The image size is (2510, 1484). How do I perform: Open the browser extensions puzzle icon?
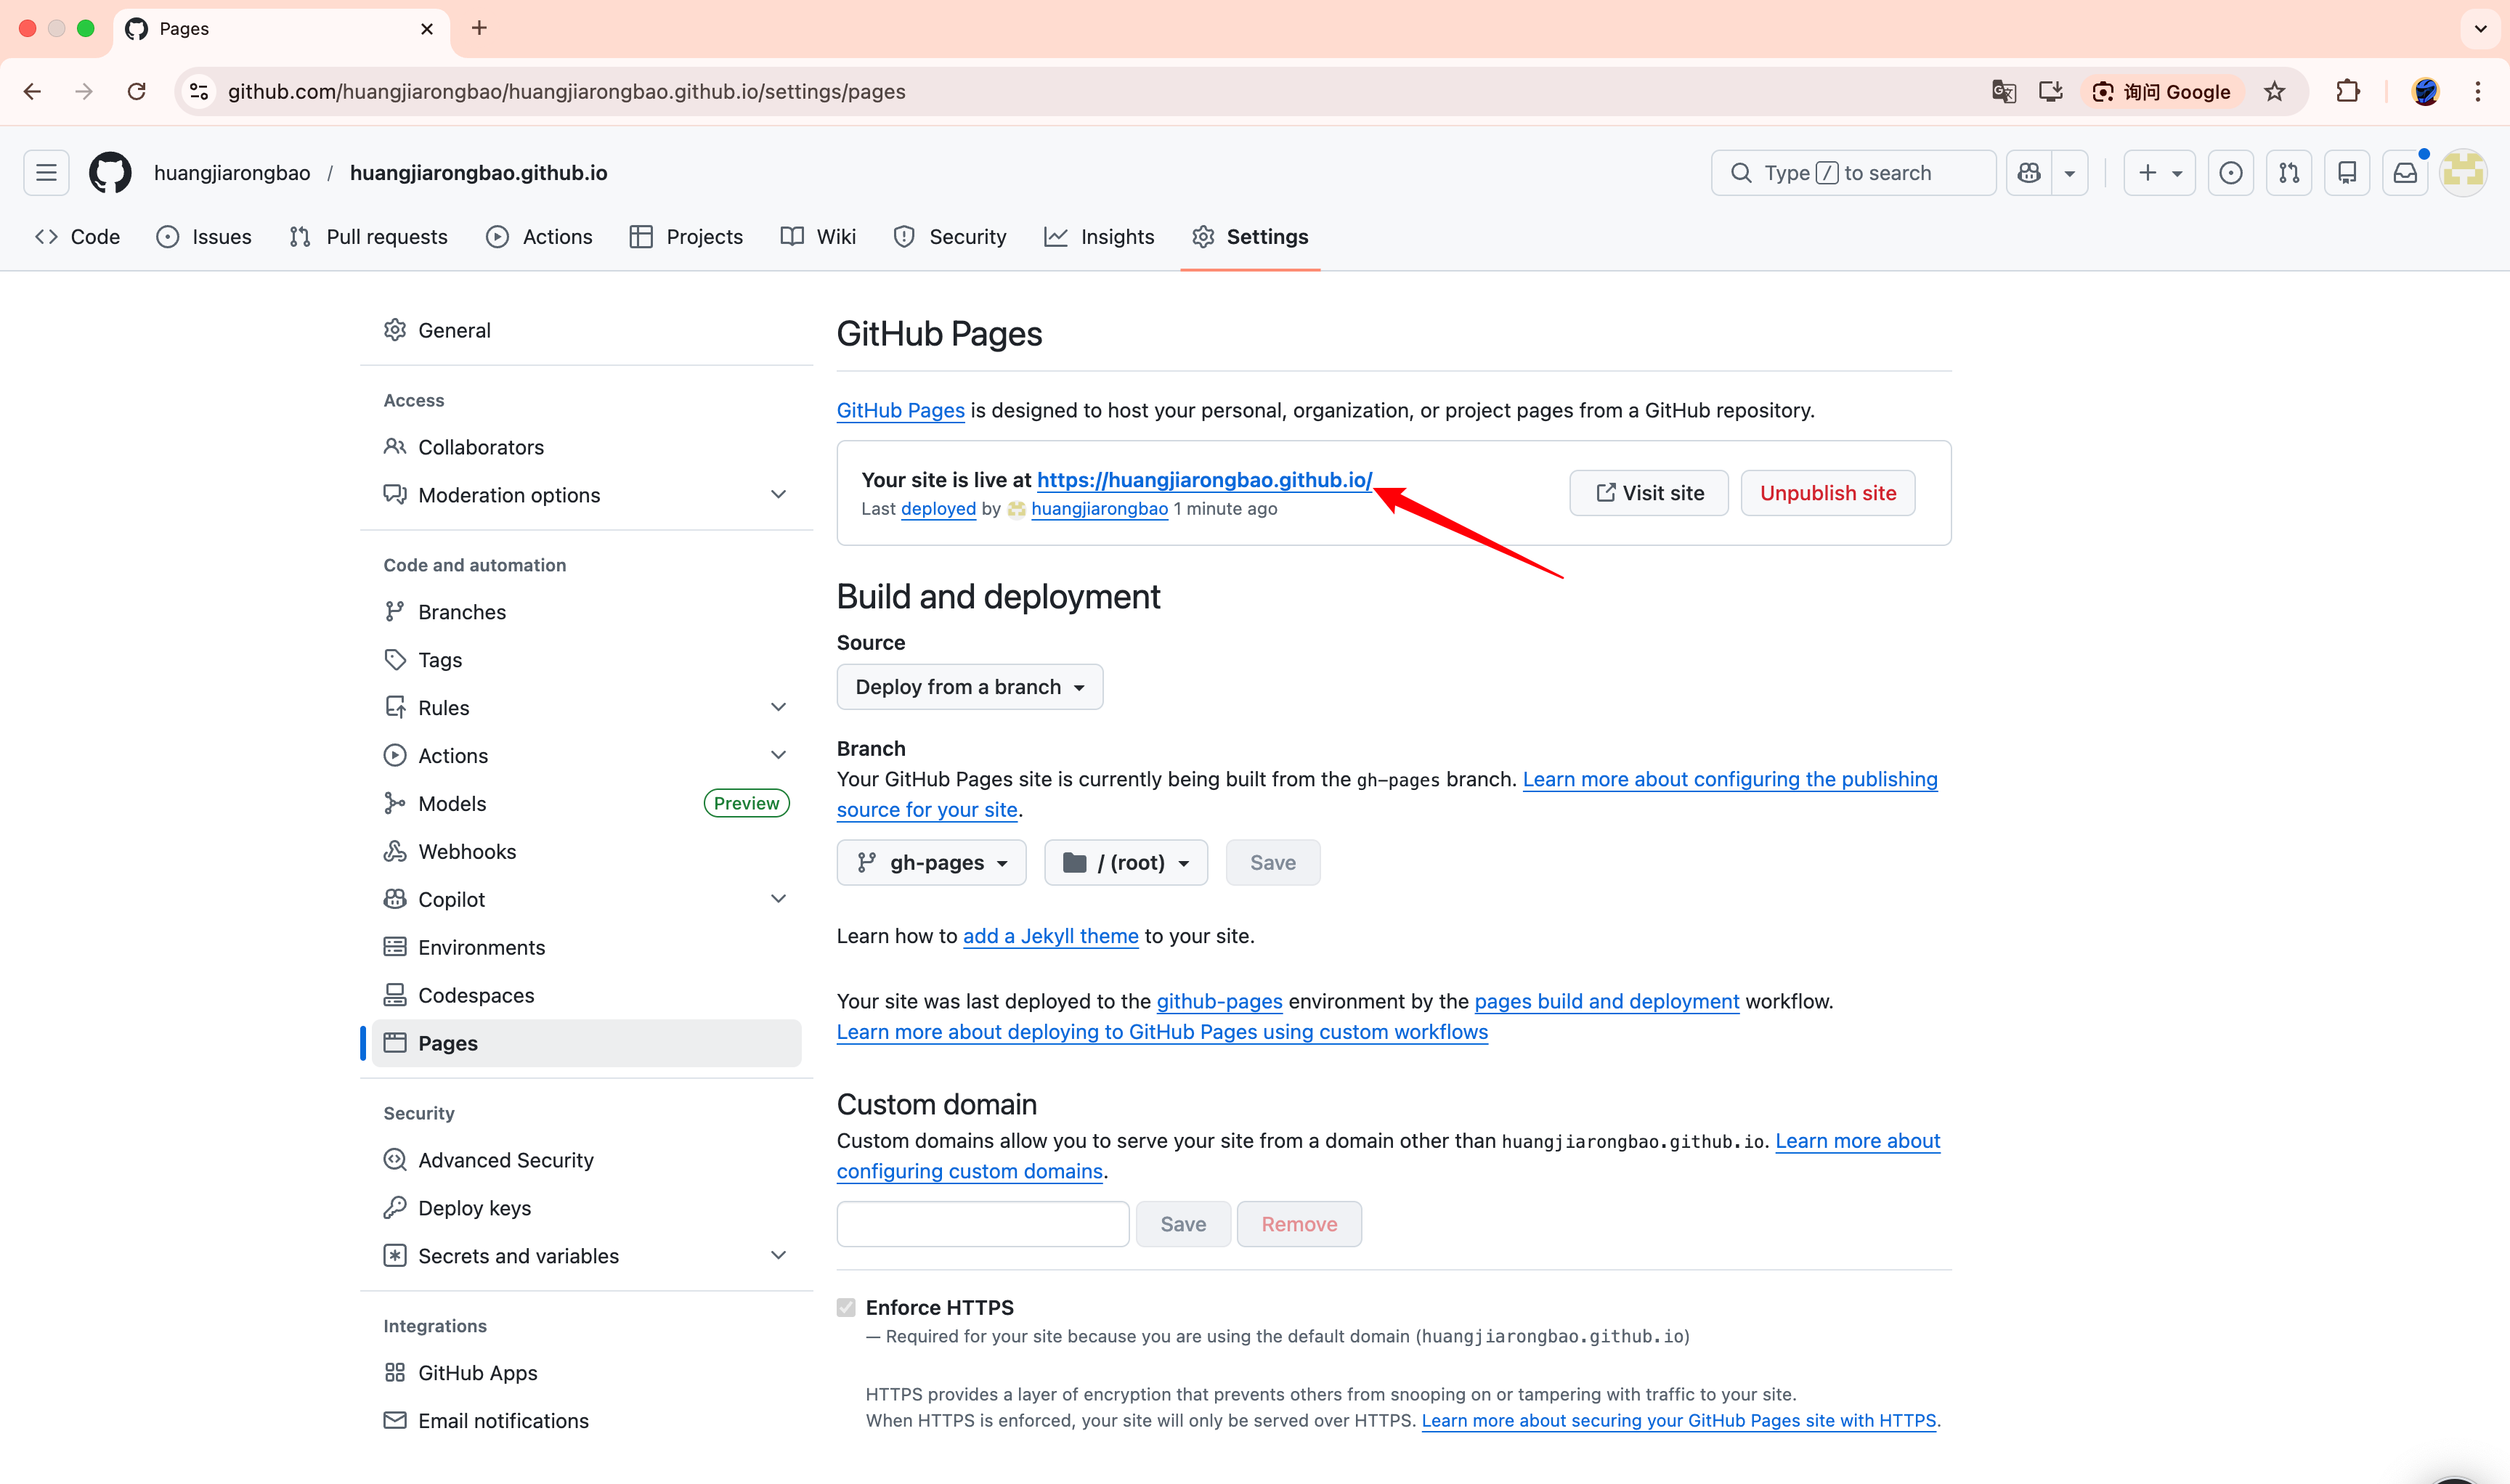coord(2347,92)
